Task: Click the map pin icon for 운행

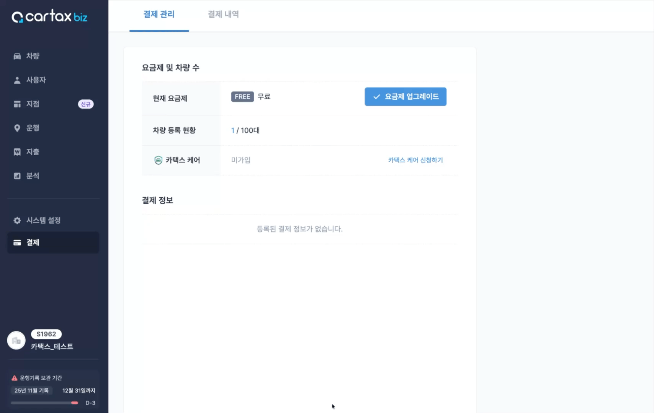Action: [17, 128]
